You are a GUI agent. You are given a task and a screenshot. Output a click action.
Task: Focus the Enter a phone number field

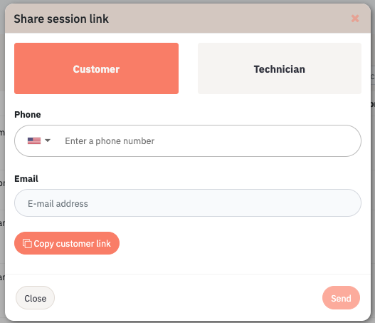[208, 141]
